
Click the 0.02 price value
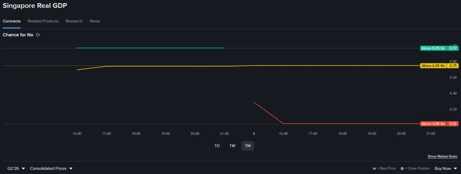click(x=453, y=124)
